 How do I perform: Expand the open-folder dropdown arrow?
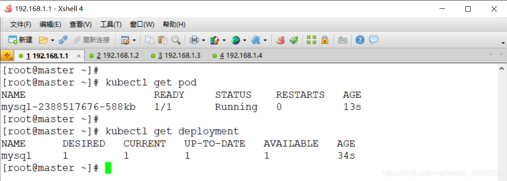[x=52, y=40]
